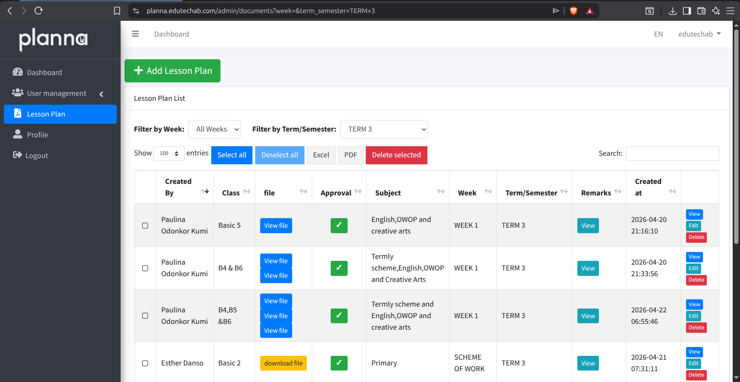
Task: View remarks for the Basic 5 row
Action: click(588, 225)
